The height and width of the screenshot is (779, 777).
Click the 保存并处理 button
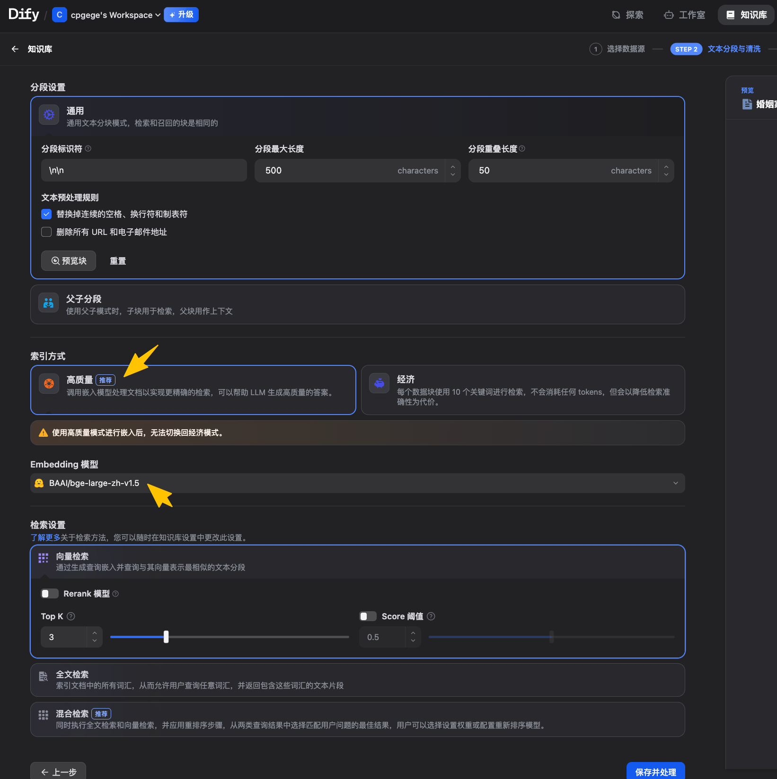point(655,772)
